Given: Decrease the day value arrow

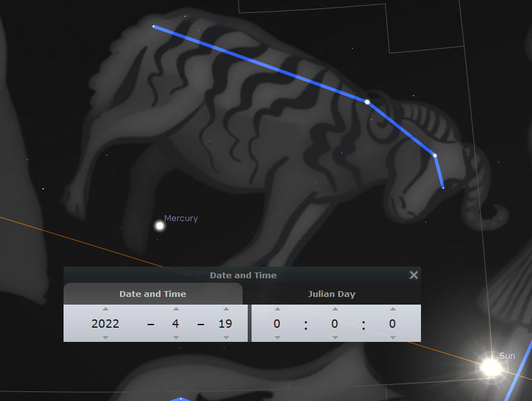Looking at the screenshot, I should (x=226, y=337).
